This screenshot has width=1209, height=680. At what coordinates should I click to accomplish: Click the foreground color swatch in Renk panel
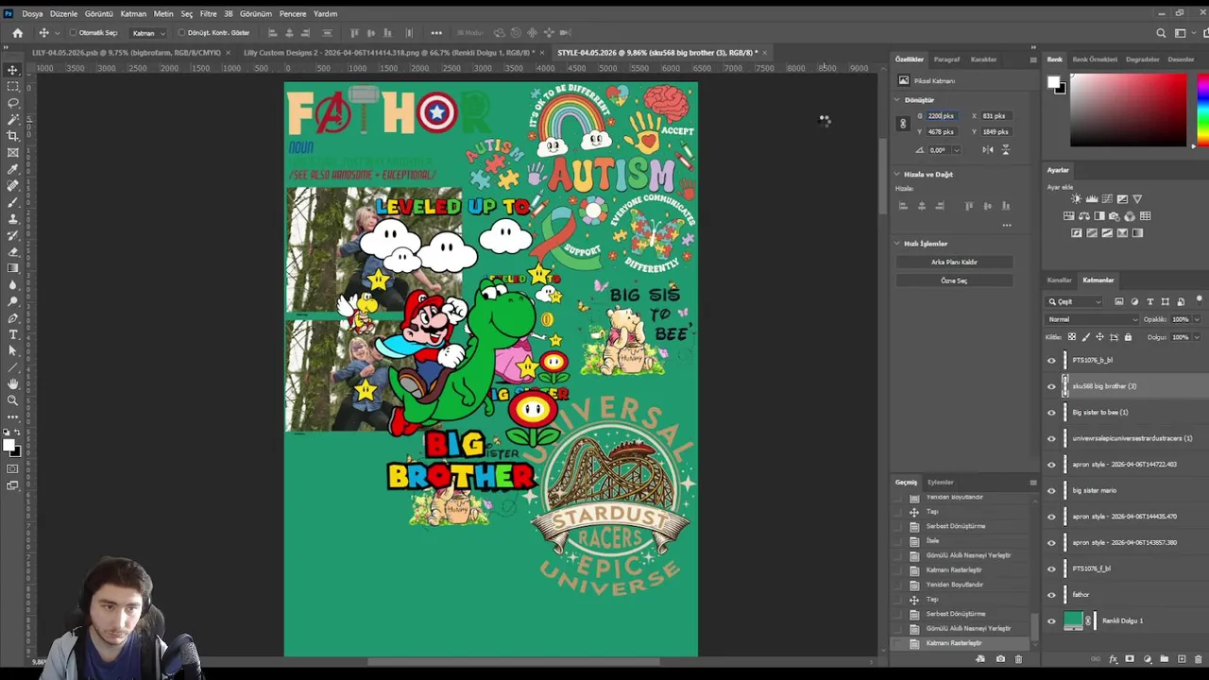1053,82
